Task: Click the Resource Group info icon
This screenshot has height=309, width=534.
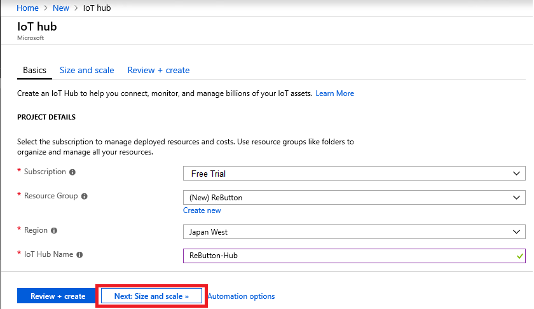Action: pos(84,196)
